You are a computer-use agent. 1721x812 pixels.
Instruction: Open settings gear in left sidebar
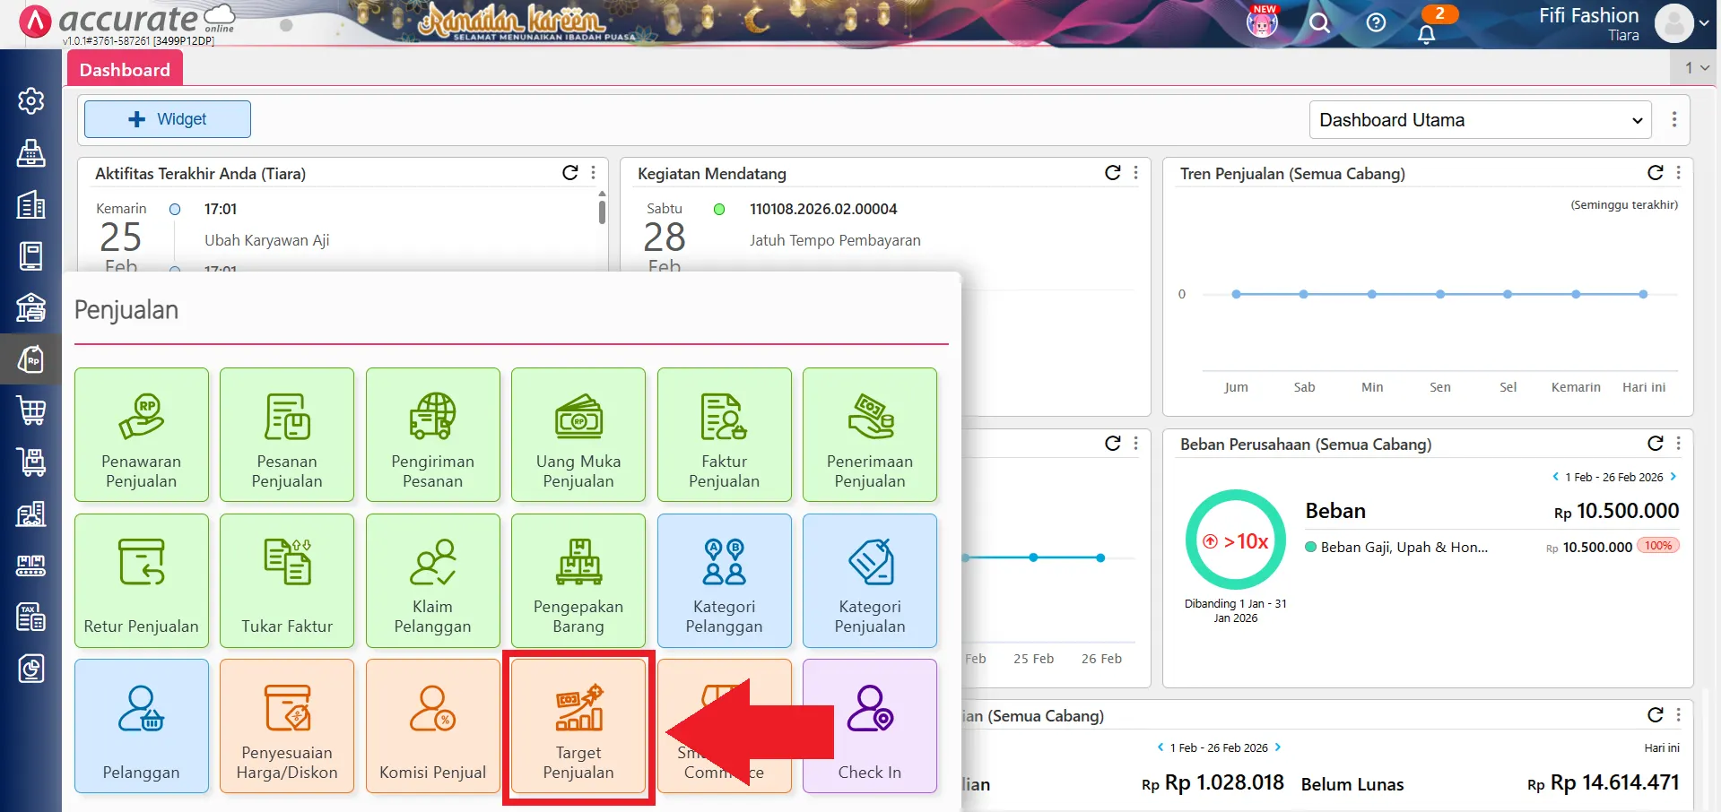pyautogui.click(x=31, y=101)
